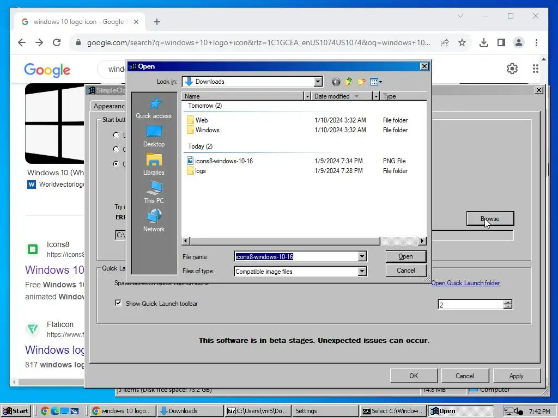This screenshot has width=558, height=418.
Task: Open Chrome downloads icon
Action: [484, 42]
